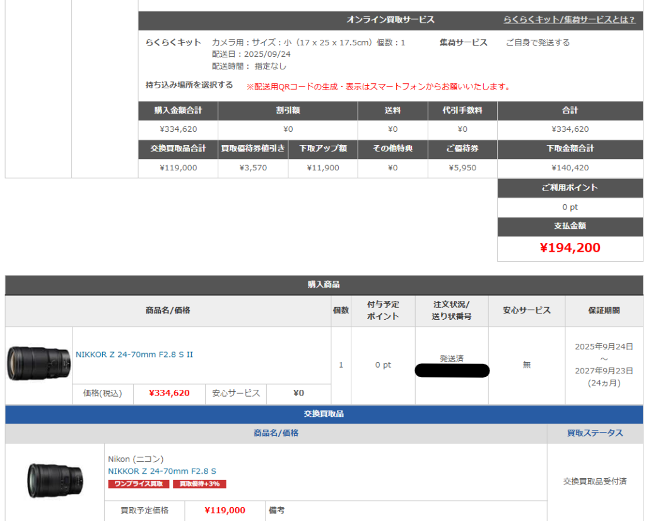
Task: Click the ¥140,420 trade-in total value
Action: click(570, 168)
